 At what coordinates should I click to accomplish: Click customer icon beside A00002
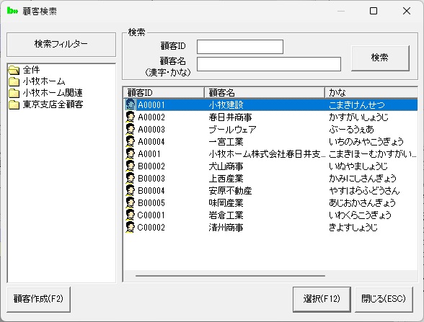tap(131, 117)
